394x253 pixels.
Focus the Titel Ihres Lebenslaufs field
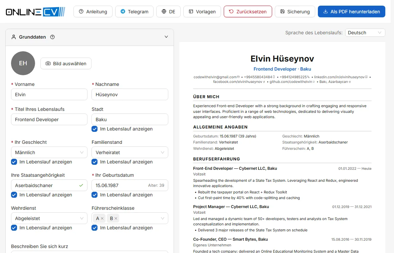(x=49, y=120)
